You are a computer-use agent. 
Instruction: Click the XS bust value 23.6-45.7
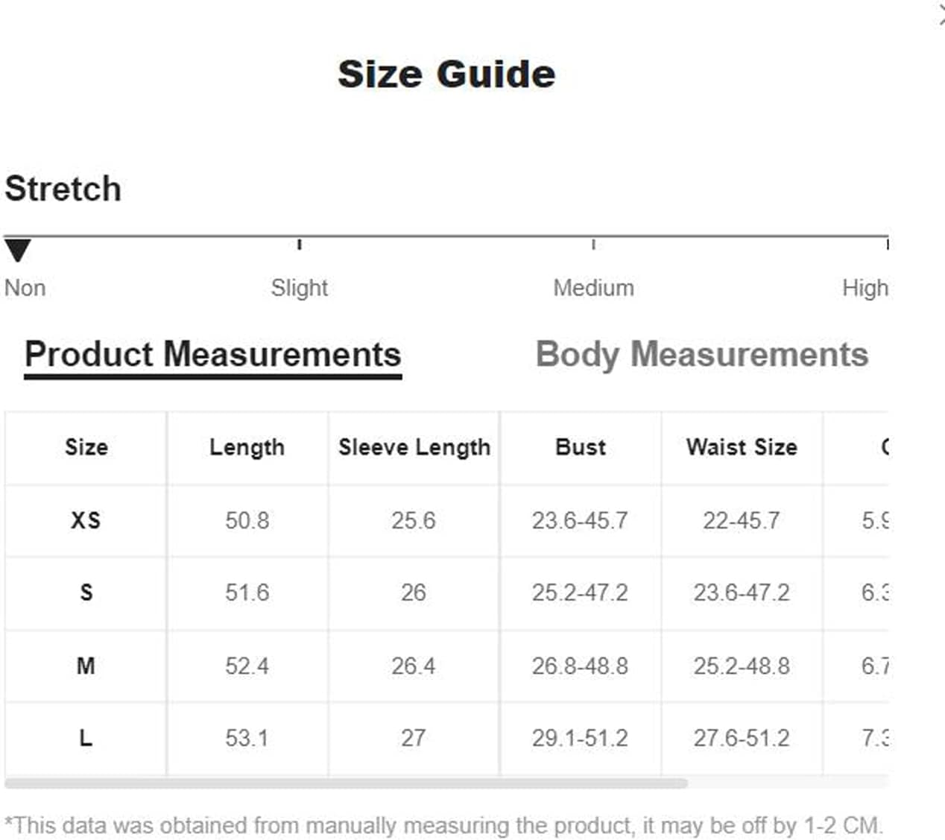[x=580, y=520]
